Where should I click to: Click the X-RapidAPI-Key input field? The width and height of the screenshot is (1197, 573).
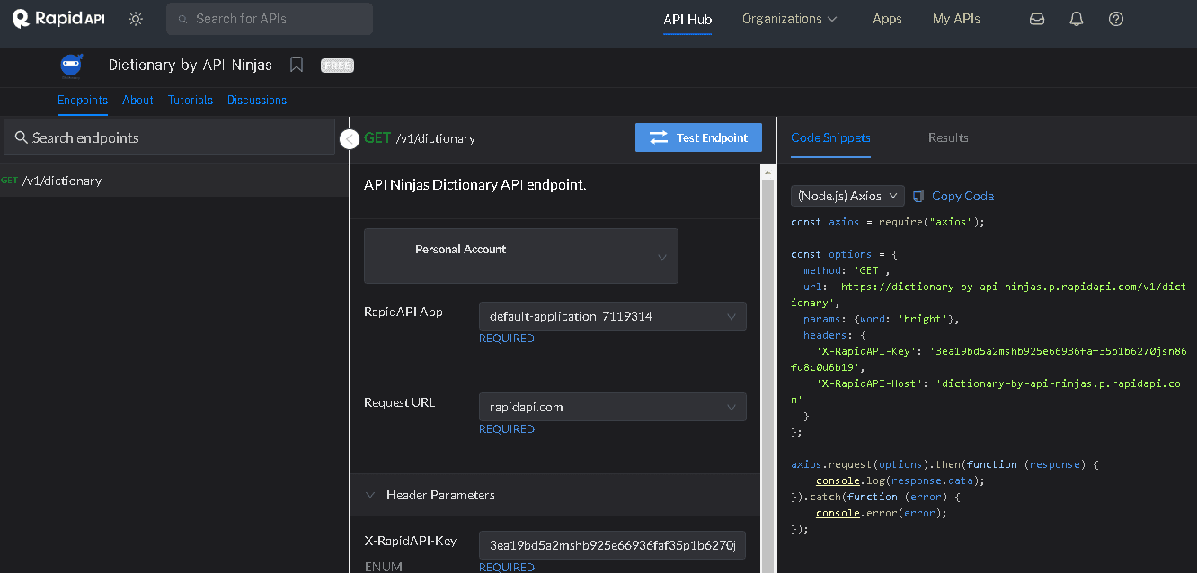612,544
